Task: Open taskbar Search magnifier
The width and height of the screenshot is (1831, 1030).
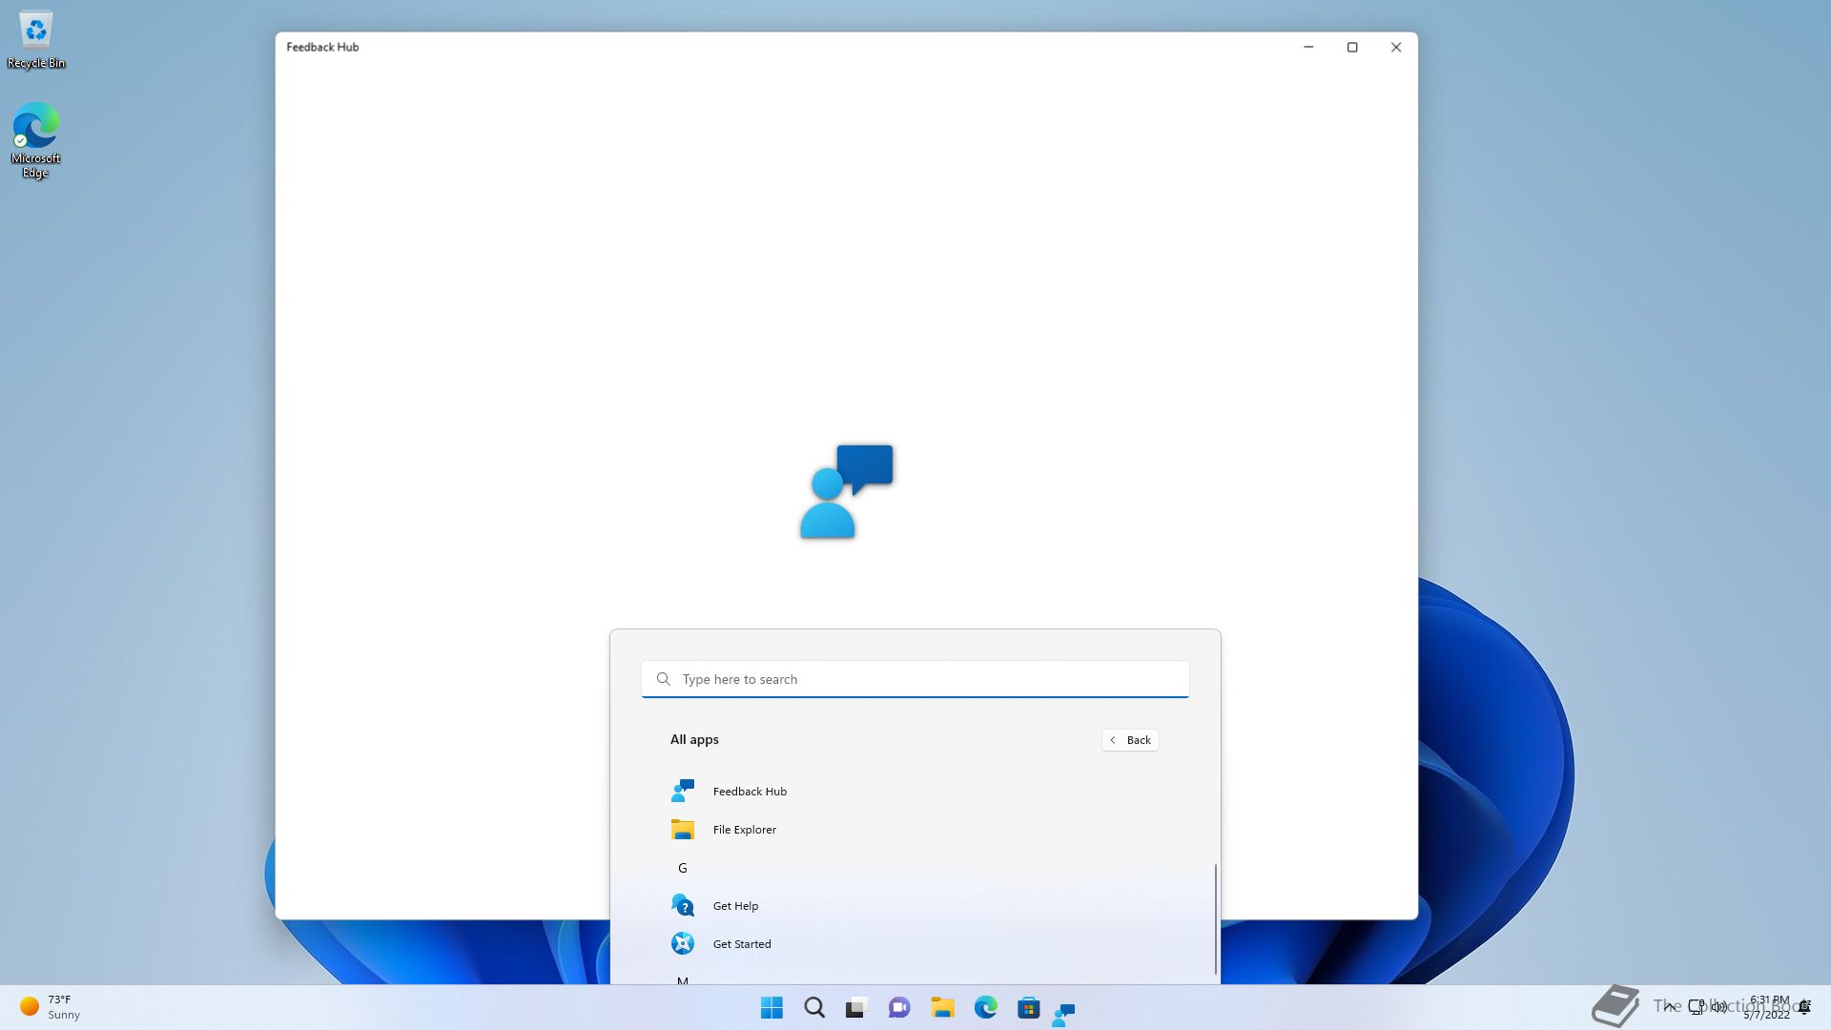Action: 813,1007
